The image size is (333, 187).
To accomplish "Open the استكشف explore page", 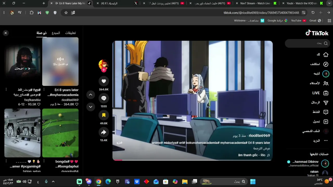I will click(319, 64).
